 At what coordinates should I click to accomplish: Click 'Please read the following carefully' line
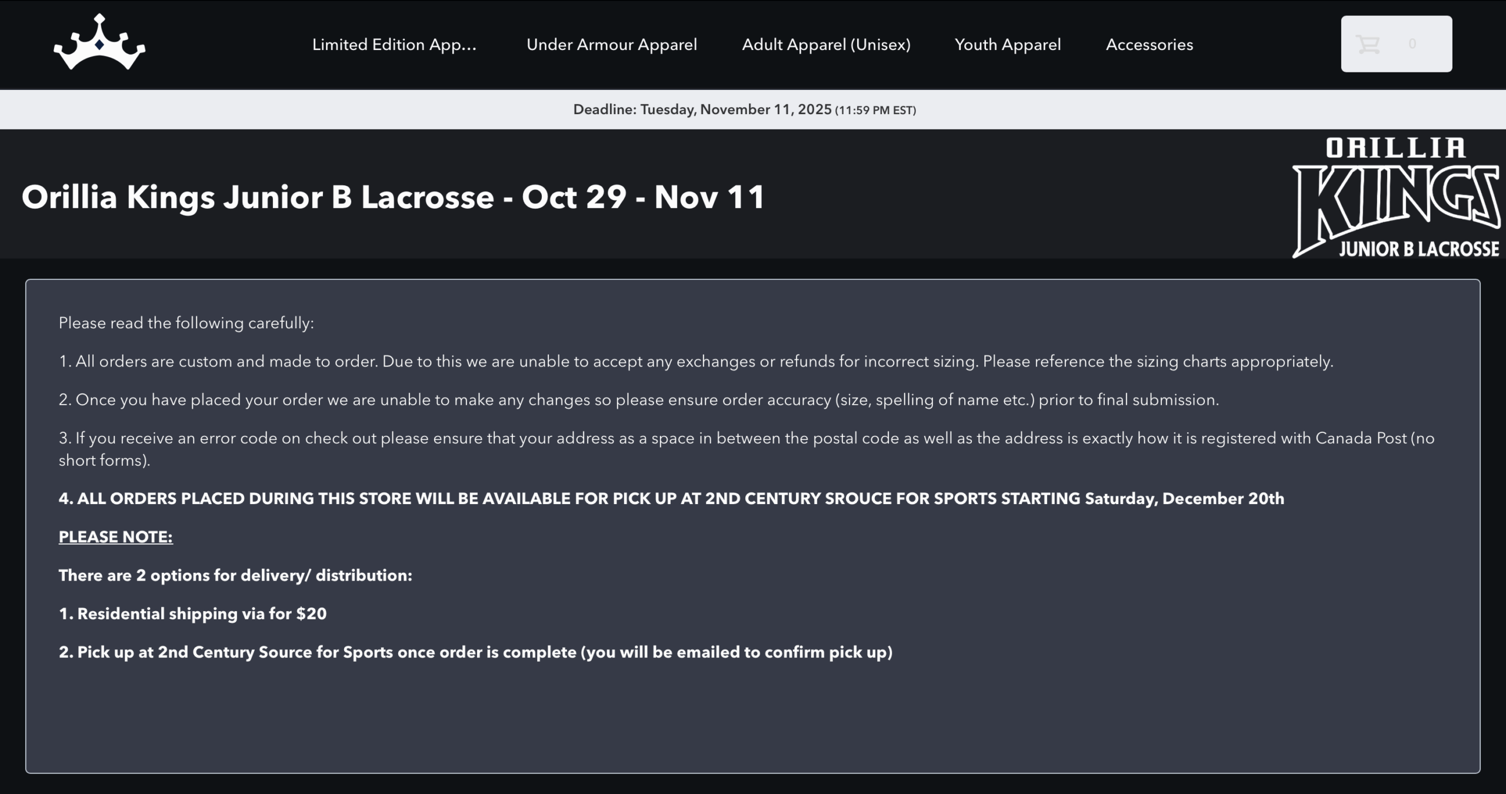(186, 323)
